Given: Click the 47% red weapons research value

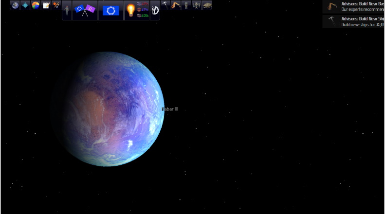Looking at the screenshot, I should pyautogui.click(x=145, y=4).
